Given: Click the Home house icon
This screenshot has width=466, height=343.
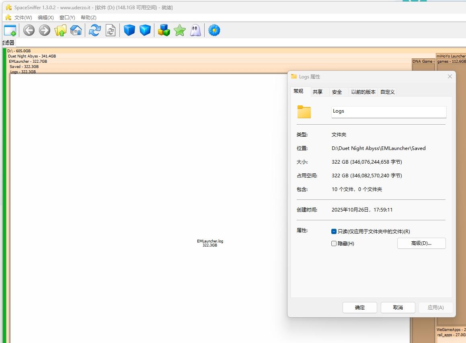Looking at the screenshot, I should coord(76,31).
